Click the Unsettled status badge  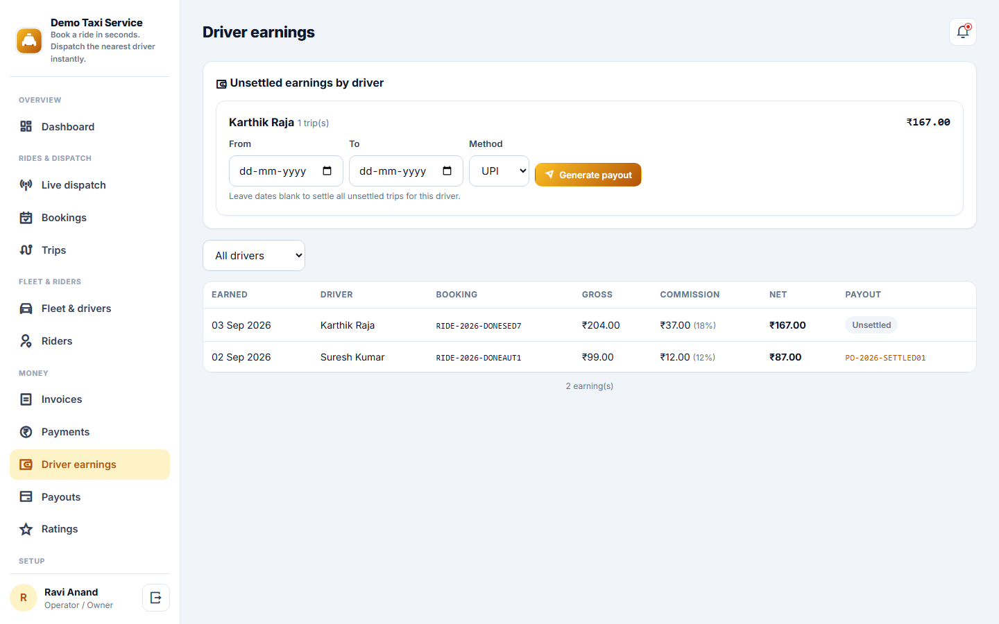(x=871, y=324)
